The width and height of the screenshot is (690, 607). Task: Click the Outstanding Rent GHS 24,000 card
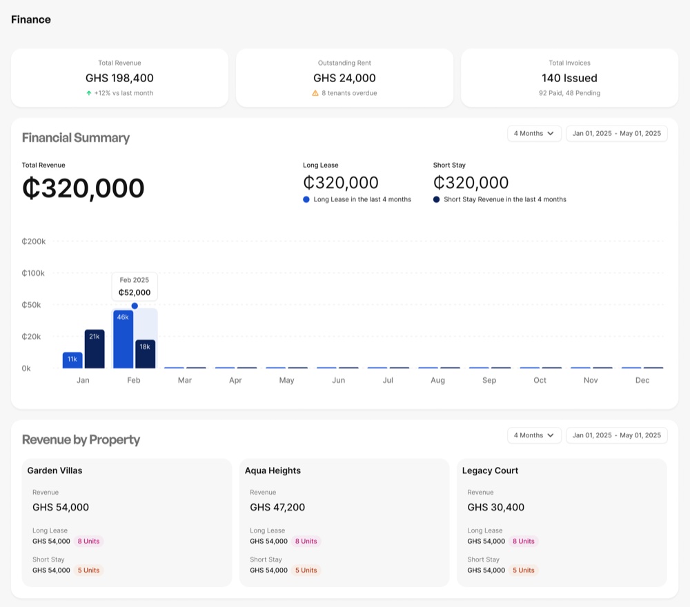[x=344, y=78]
